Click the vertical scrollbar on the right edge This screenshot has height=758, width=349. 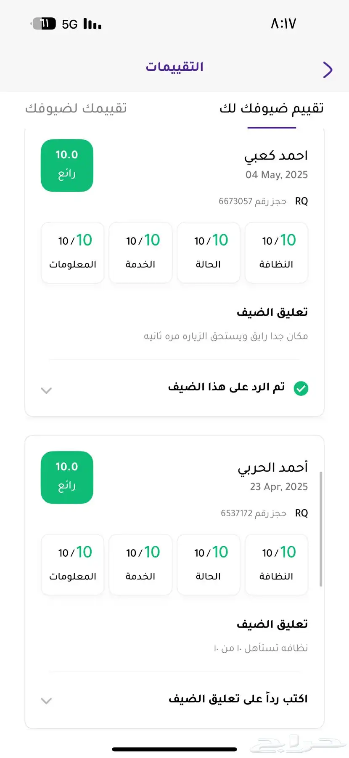click(x=321, y=529)
